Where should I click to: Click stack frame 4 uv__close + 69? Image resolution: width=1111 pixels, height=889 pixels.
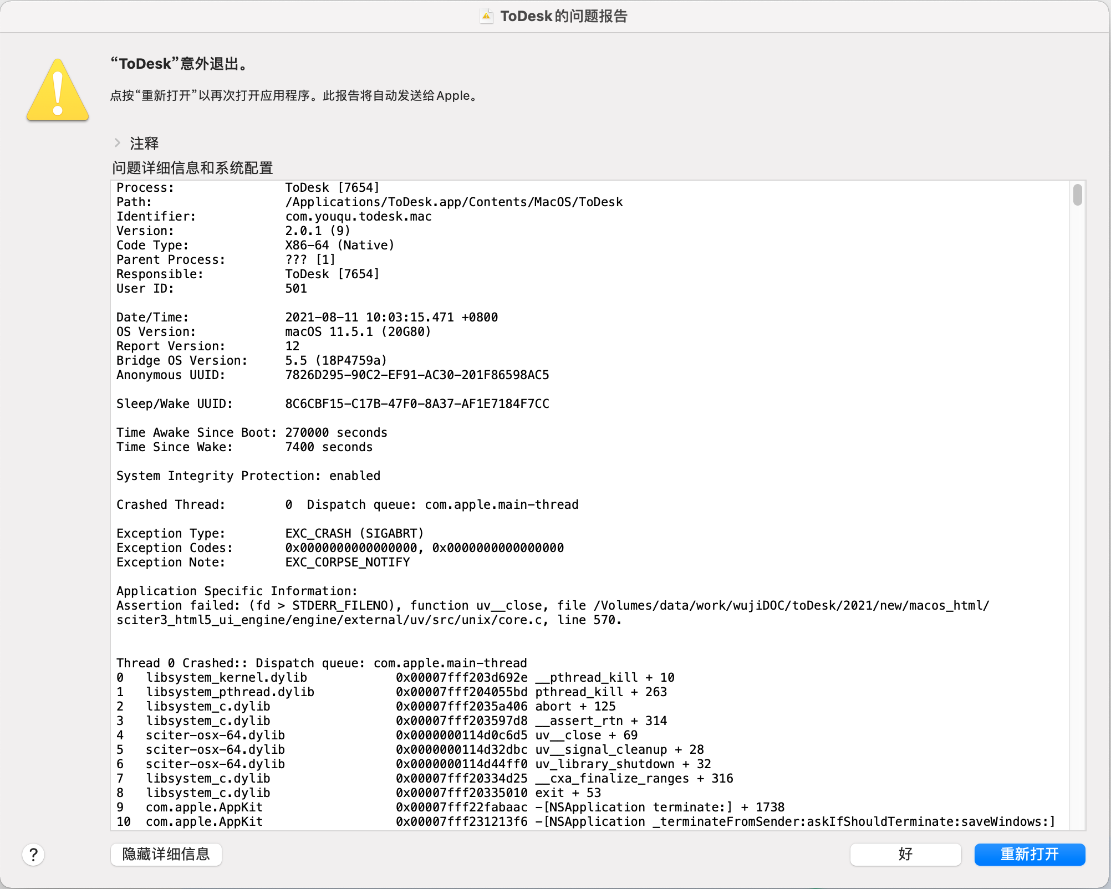(x=377, y=735)
